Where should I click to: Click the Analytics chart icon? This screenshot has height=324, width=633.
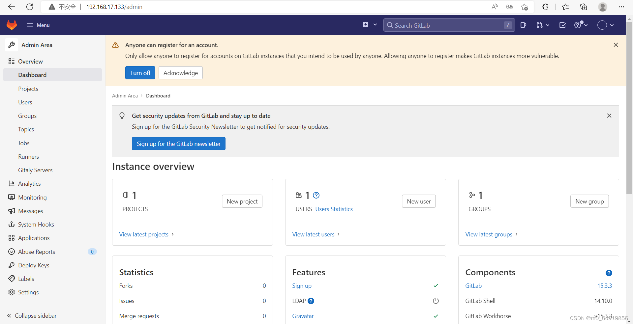click(x=12, y=183)
